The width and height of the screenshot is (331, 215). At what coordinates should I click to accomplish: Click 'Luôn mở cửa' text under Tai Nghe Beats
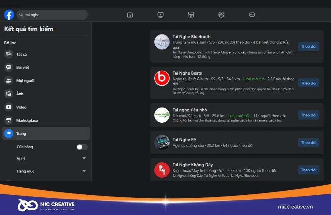pyautogui.click(x=254, y=79)
